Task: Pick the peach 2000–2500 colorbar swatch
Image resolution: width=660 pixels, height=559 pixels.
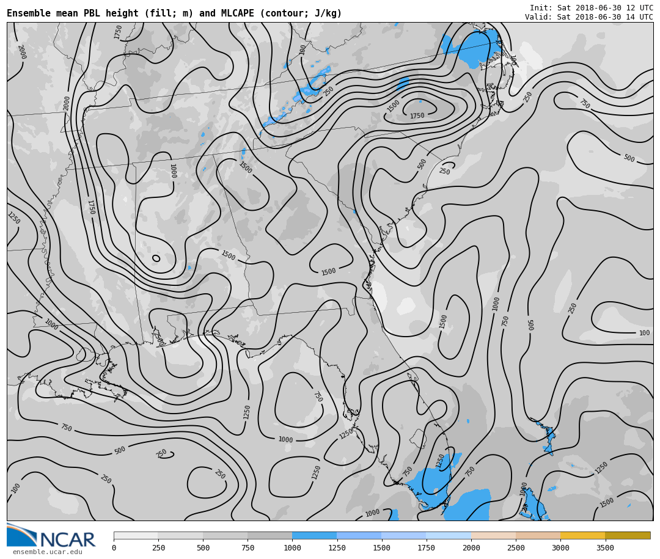Action: click(x=493, y=535)
